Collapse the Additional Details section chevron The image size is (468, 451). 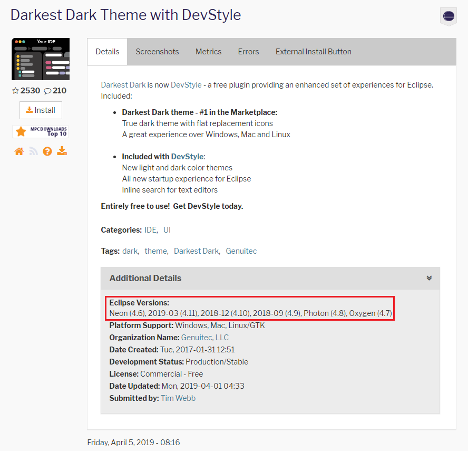click(x=429, y=278)
